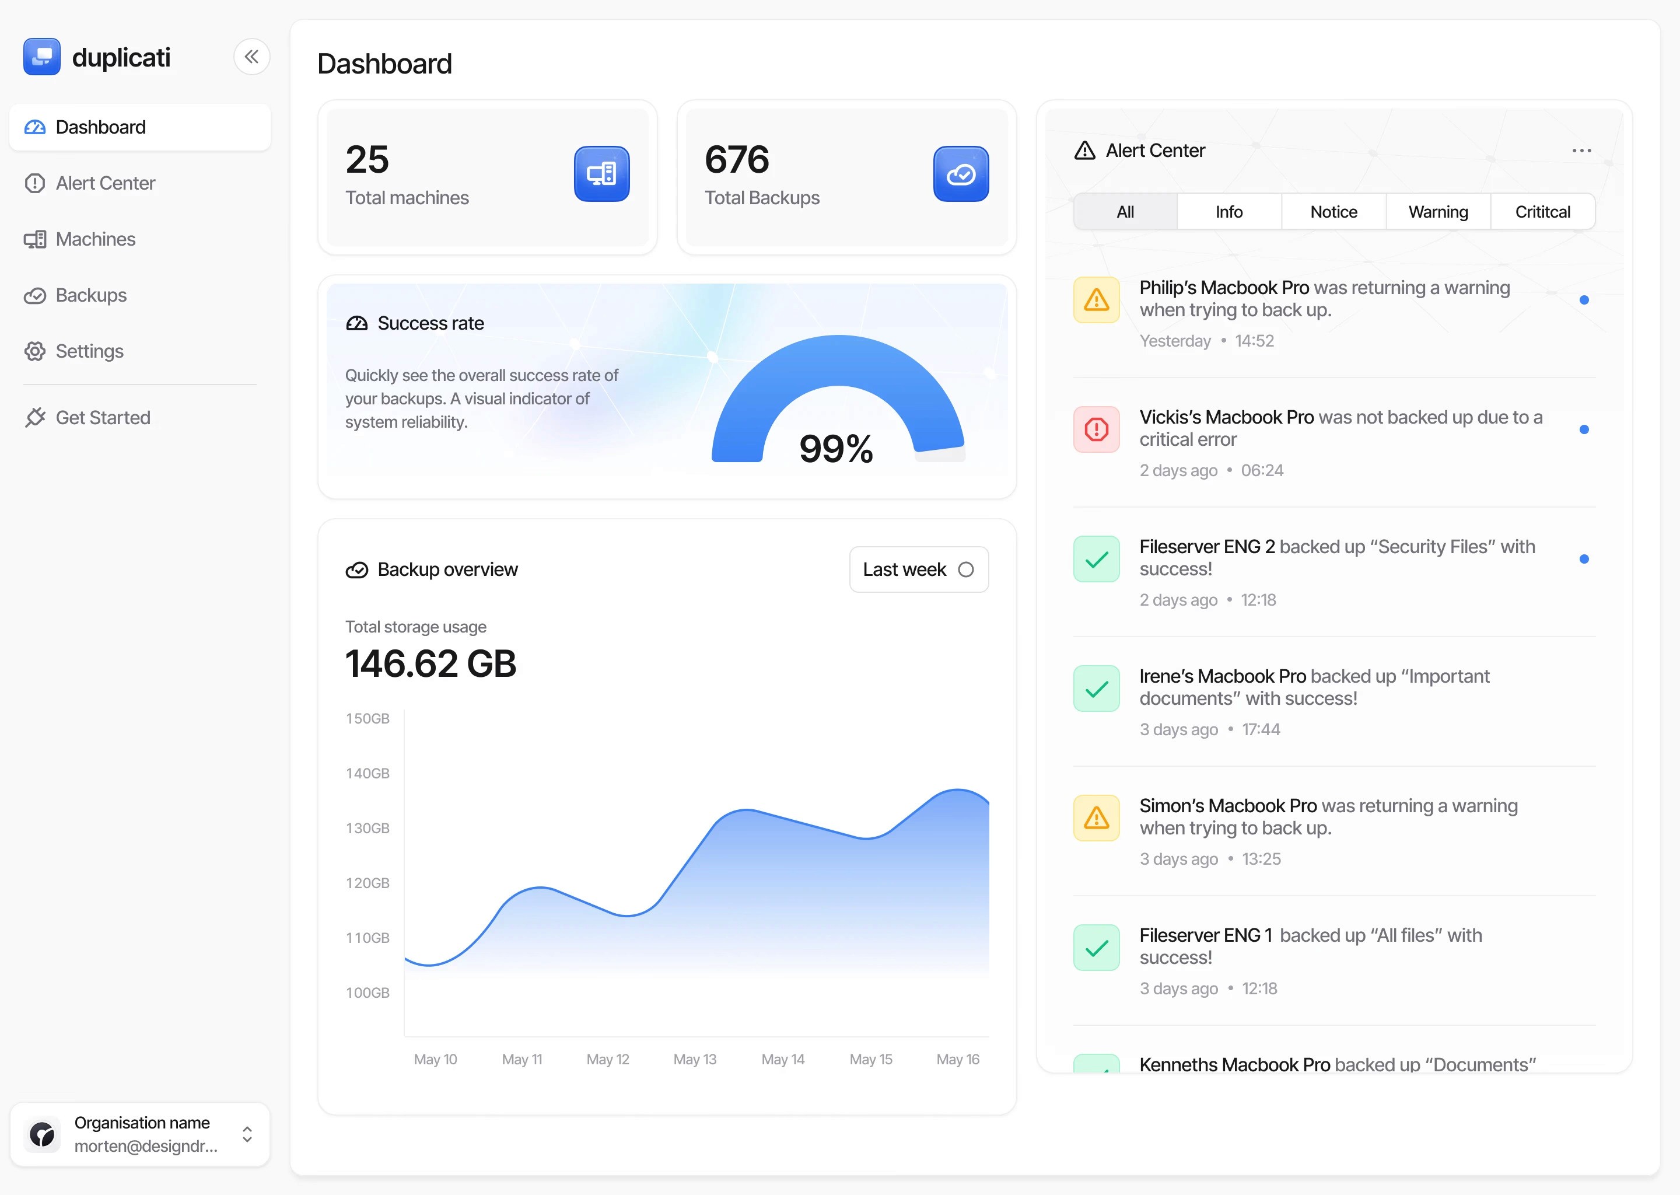
Task: Toggle unread dot on Philip's alert
Action: (1584, 301)
